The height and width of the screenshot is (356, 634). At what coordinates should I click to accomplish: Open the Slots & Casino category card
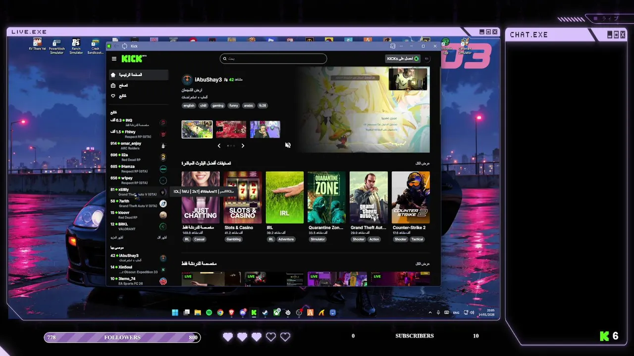click(x=243, y=197)
